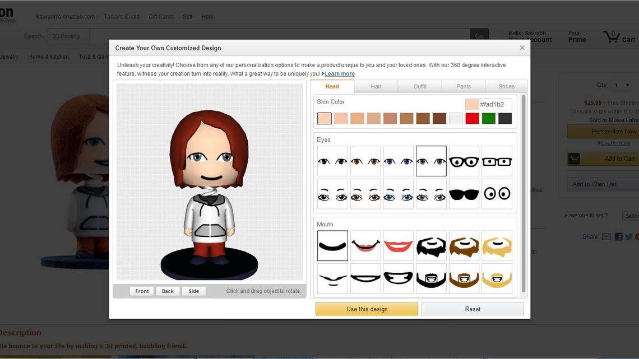Choose the red lips mouth style
This screenshot has width=639, height=359.
[398, 245]
